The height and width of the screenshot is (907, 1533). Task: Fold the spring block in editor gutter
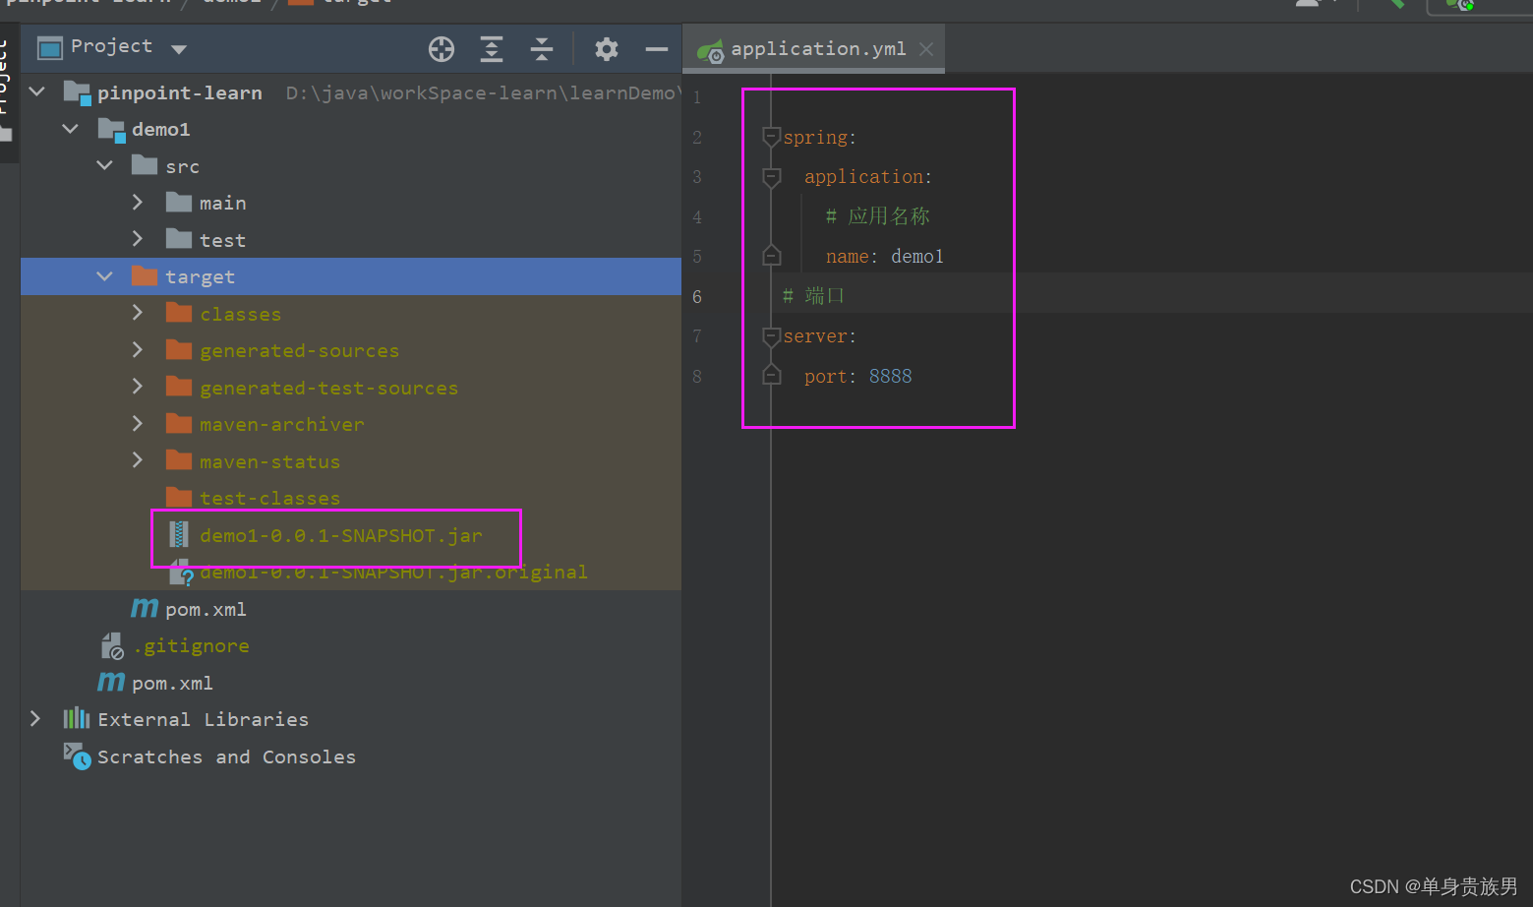pos(772,137)
